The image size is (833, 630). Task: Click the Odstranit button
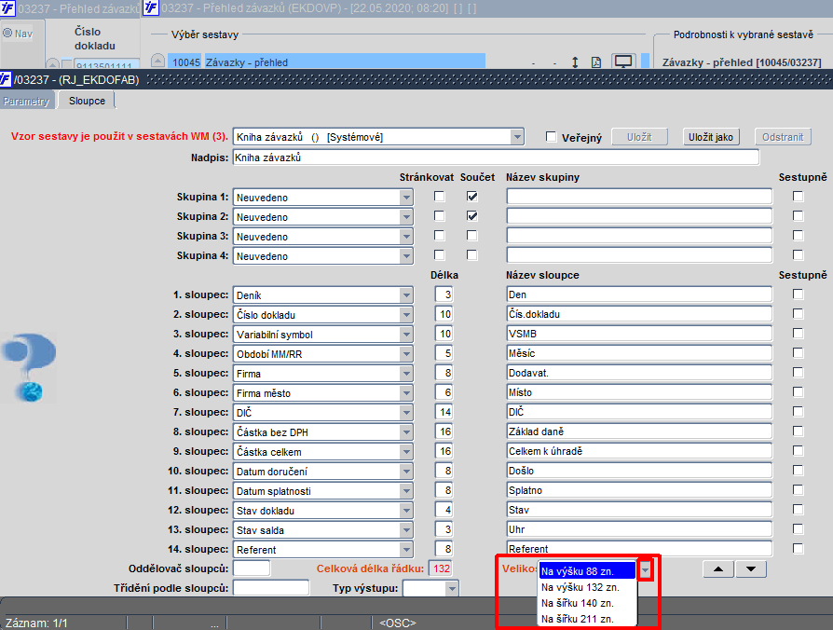[783, 137]
